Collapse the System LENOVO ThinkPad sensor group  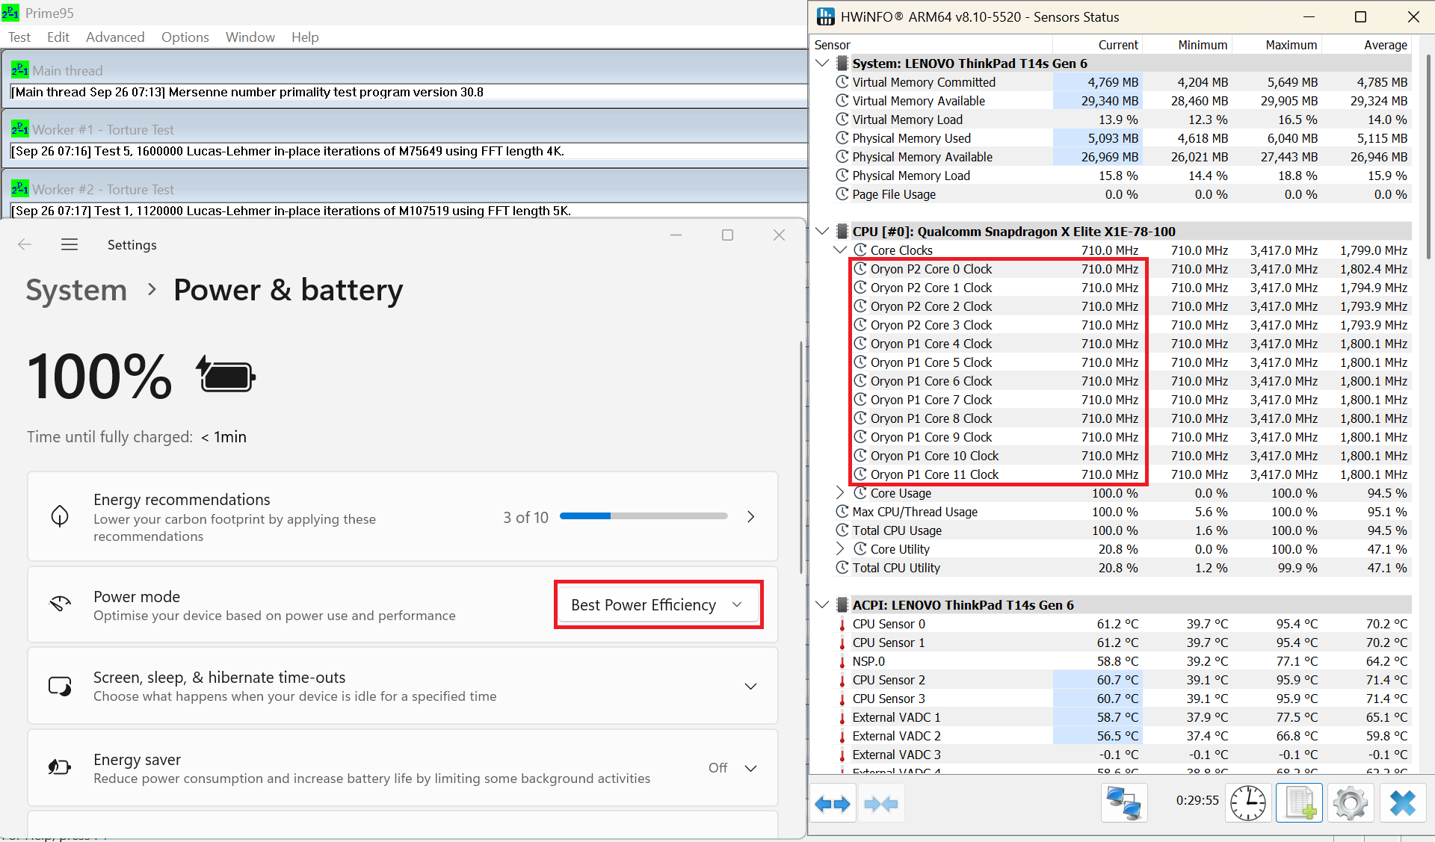(x=822, y=64)
